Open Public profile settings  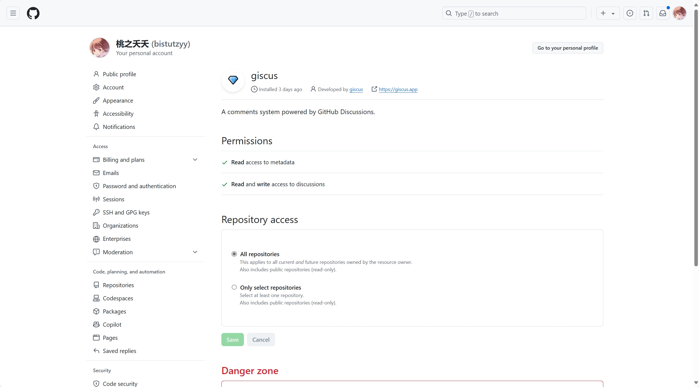click(145, 74)
